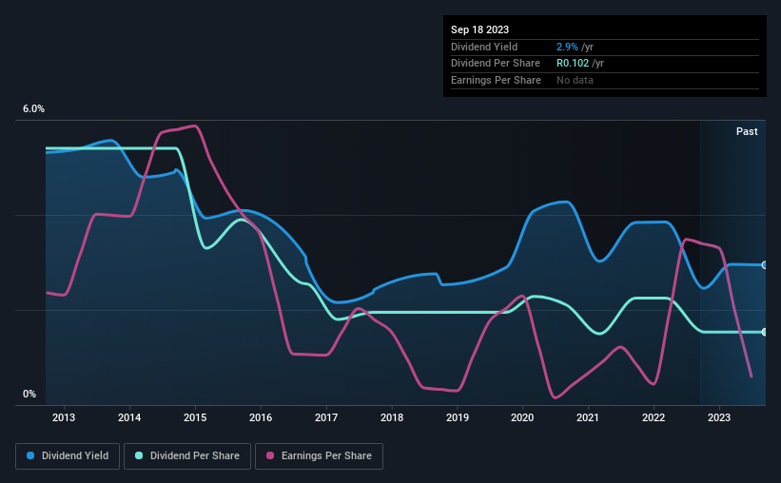
Task: Click the 2017 x-axis label
Action: point(326,417)
